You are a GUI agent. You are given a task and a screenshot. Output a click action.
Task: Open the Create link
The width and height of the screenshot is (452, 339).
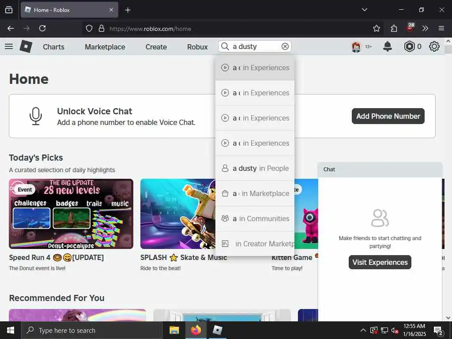[x=156, y=47]
